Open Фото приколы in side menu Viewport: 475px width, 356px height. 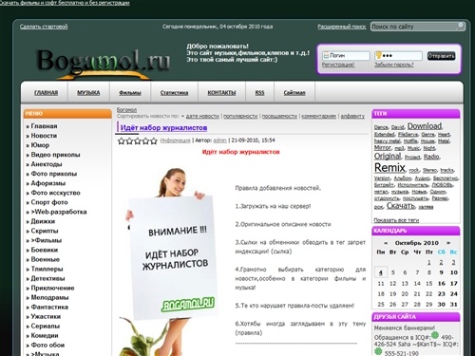53,174
